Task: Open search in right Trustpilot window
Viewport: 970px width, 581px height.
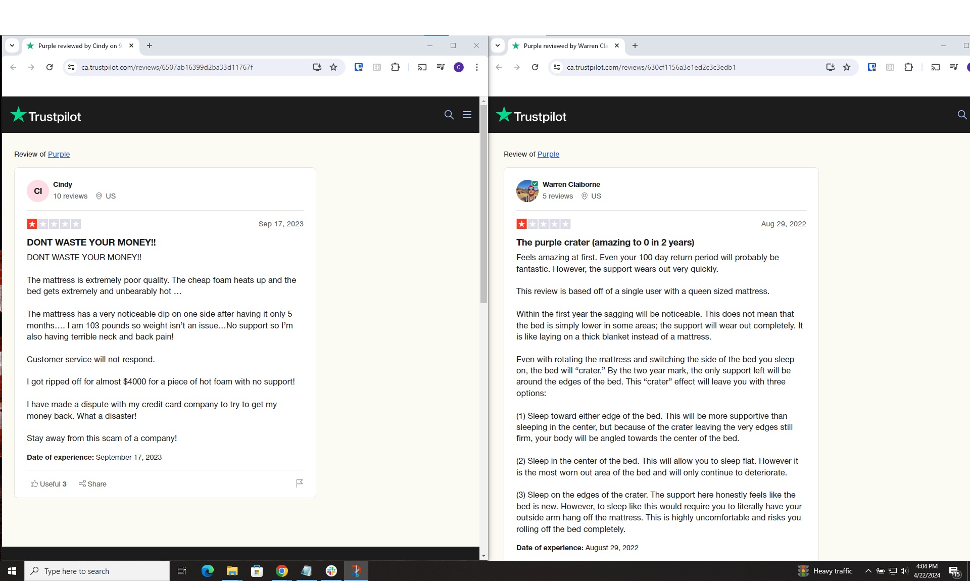Action: 962,115
